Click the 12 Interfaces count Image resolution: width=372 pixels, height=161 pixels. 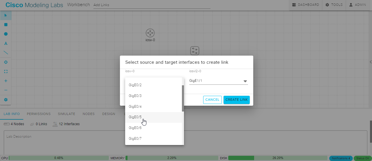point(66,124)
